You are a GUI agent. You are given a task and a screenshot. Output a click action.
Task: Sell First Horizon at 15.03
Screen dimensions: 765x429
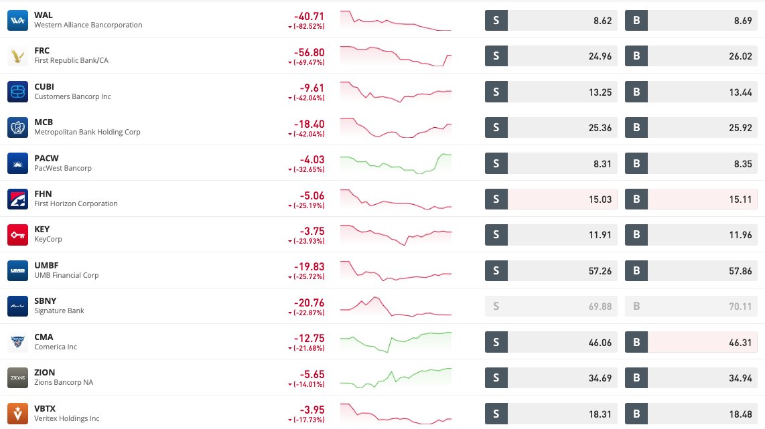point(551,199)
